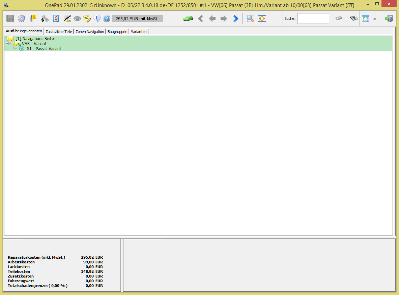Open settings via the gear icon
The width and height of the screenshot is (399, 295).
coord(22,19)
